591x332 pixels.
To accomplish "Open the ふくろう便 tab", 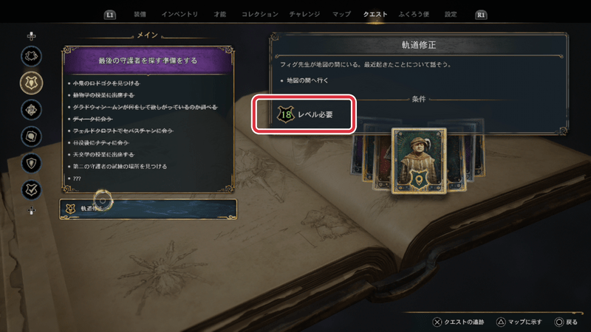I will (x=414, y=14).
